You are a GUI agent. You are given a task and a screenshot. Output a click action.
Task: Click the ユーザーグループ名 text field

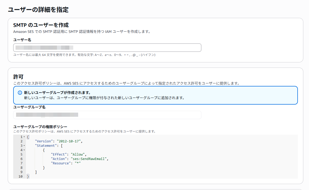coord(107,115)
